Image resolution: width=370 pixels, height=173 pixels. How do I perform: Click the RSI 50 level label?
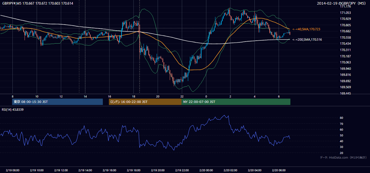pos(342,135)
